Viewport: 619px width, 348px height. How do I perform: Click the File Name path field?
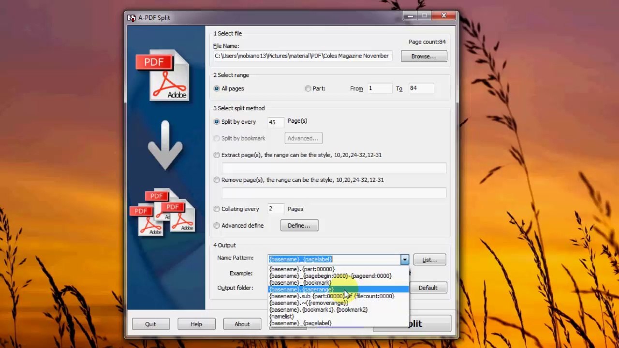[303, 56]
